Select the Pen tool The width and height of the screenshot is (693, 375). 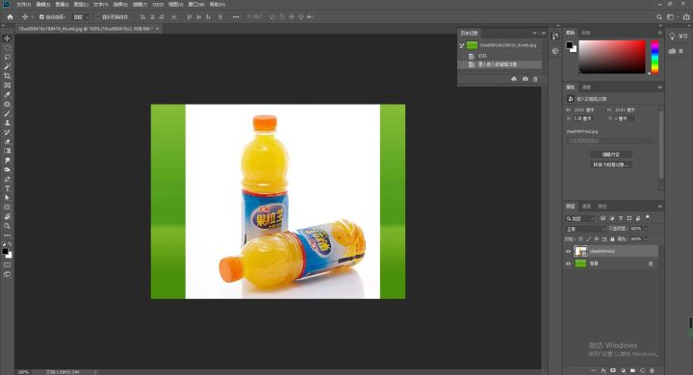pyautogui.click(x=7, y=180)
